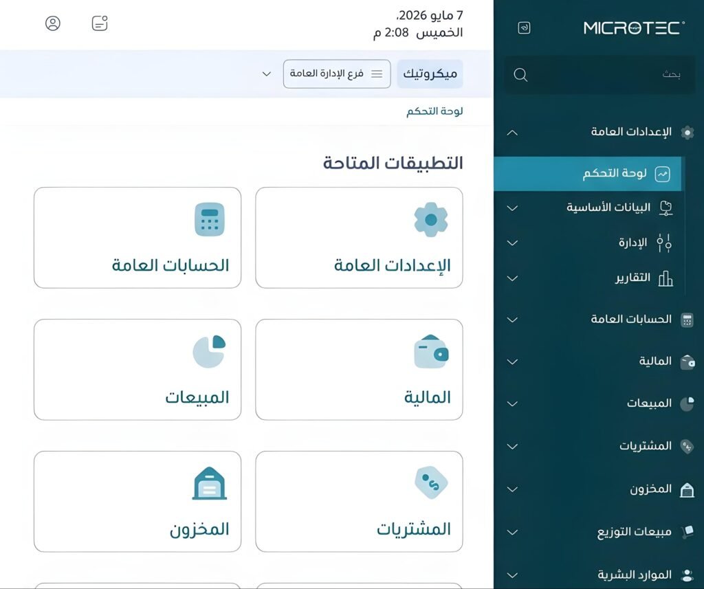
Task: Click the wallet icon on المالية card
Action: coord(431,351)
